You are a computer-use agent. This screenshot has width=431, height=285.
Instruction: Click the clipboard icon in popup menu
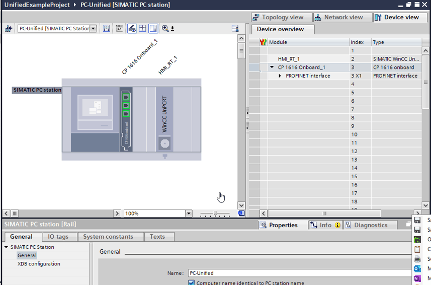coord(417,249)
